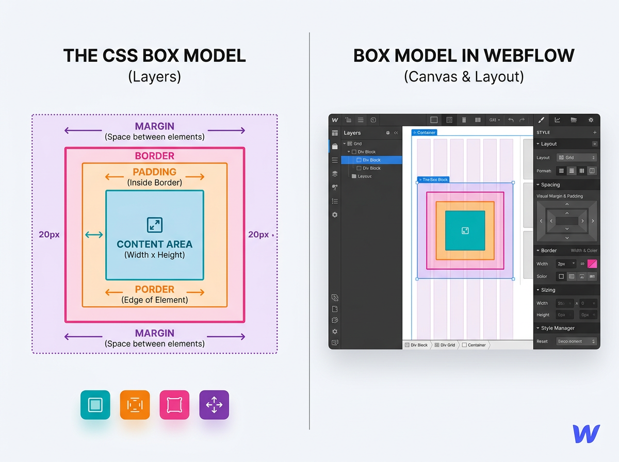Open the stacked layers icon in left sidebar
This screenshot has height=462, width=619.
[x=335, y=174]
